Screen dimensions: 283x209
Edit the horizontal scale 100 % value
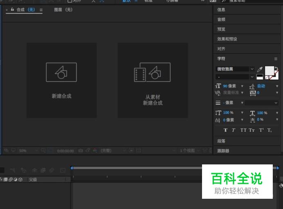(x=262, y=113)
